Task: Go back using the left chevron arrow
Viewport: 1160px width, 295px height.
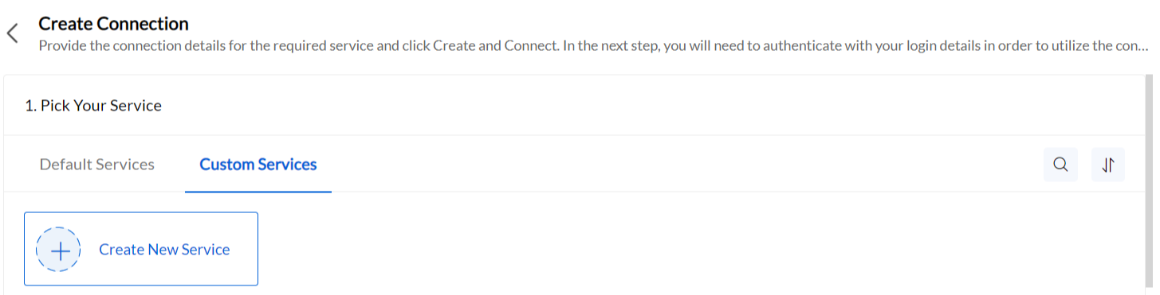Action: pyautogui.click(x=12, y=33)
